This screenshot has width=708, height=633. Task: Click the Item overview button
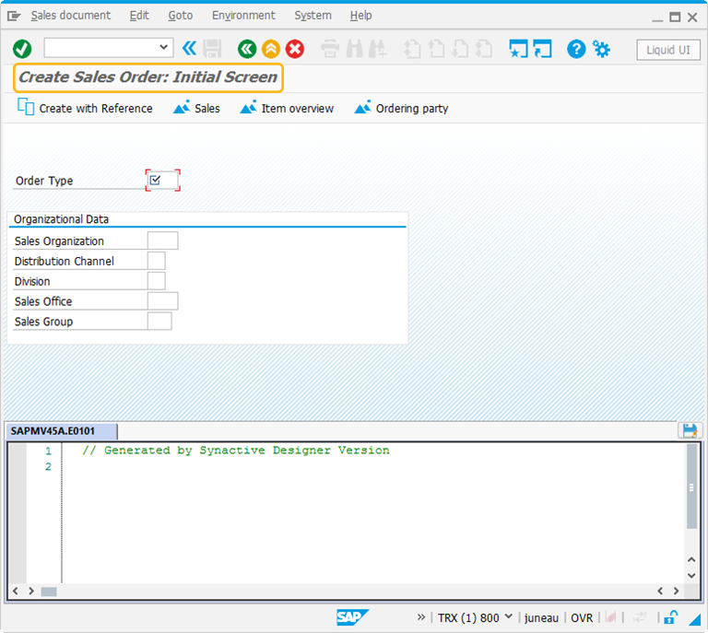point(287,108)
